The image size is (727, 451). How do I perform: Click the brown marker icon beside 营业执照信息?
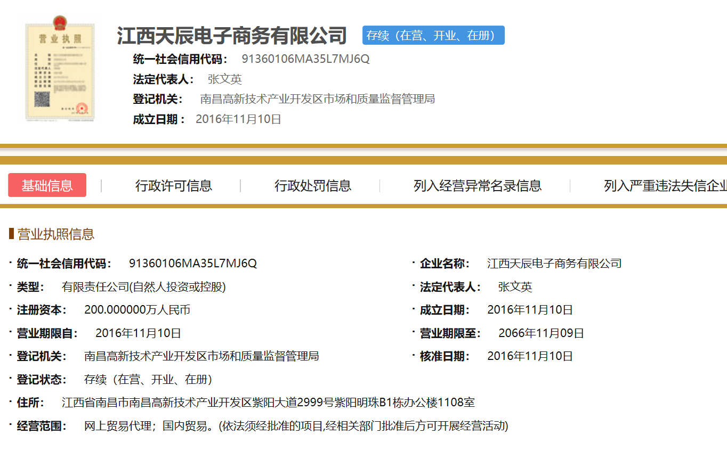click(11, 234)
